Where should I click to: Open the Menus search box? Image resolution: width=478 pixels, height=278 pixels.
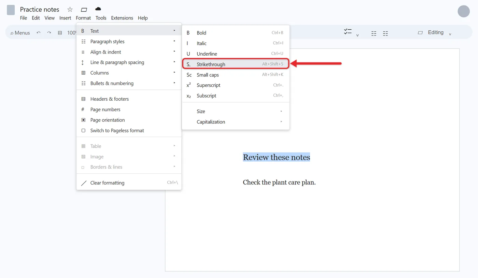pos(20,33)
